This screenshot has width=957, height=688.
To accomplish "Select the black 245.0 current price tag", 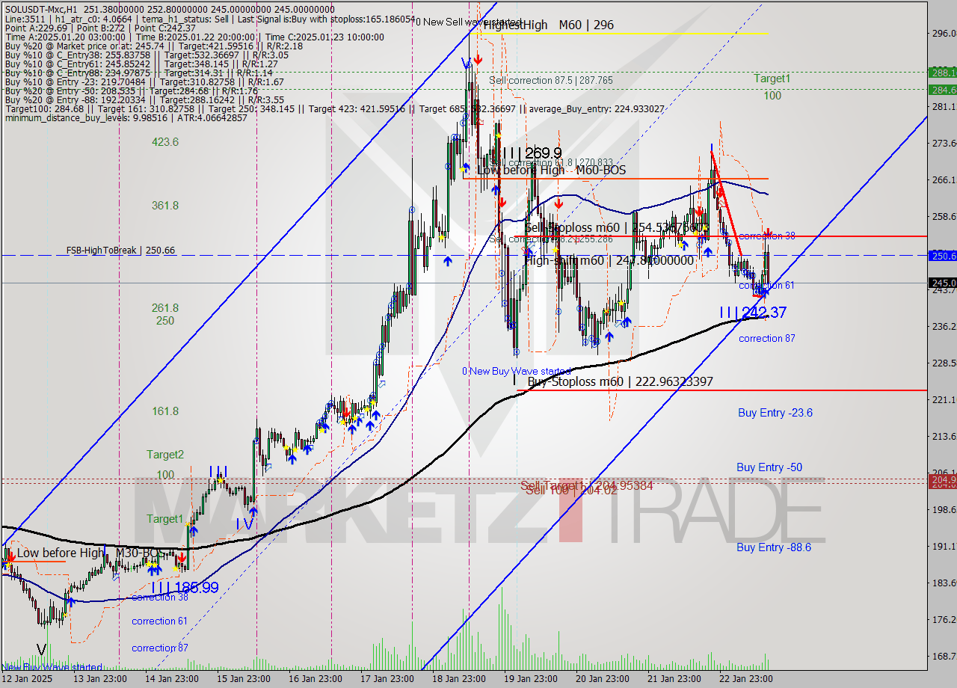I will 943,283.
